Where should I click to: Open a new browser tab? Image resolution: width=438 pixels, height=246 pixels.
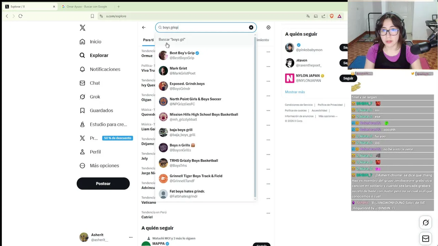[119, 6]
